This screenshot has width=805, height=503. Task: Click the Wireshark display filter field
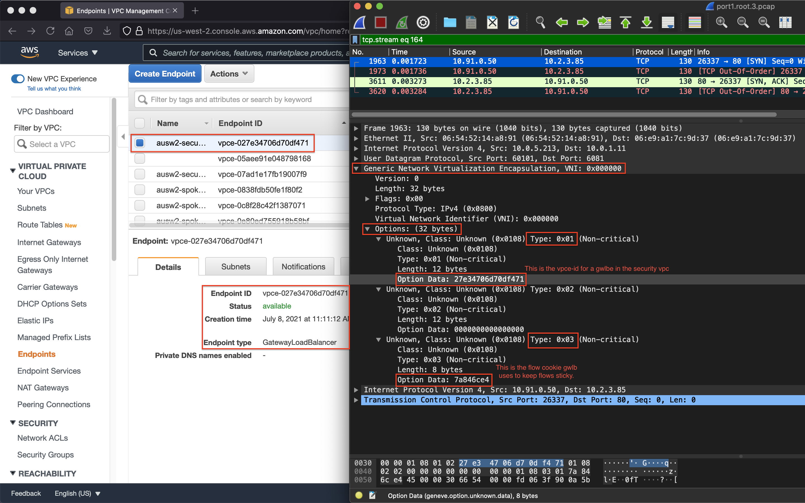pos(583,40)
